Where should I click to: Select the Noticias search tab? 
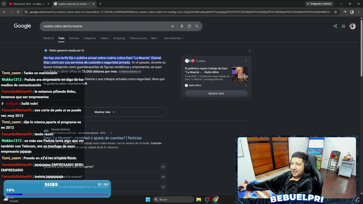pyautogui.click(x=74, y=38)
